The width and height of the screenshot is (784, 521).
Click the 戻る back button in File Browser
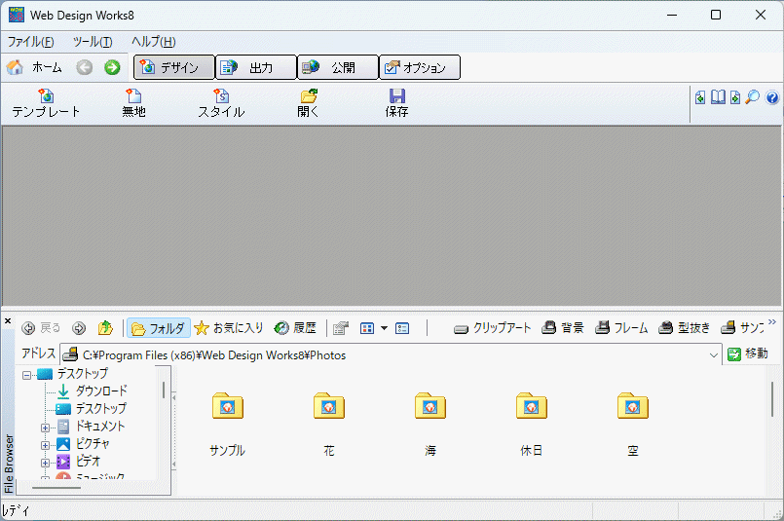(41, 328)
